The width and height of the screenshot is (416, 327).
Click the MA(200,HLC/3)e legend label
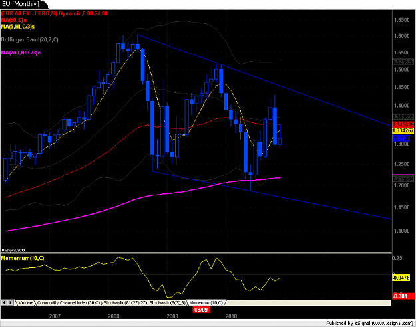pos(21,53)
